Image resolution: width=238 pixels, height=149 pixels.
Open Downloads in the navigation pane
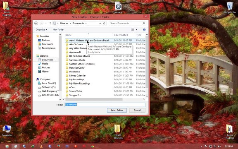(48, 44)
